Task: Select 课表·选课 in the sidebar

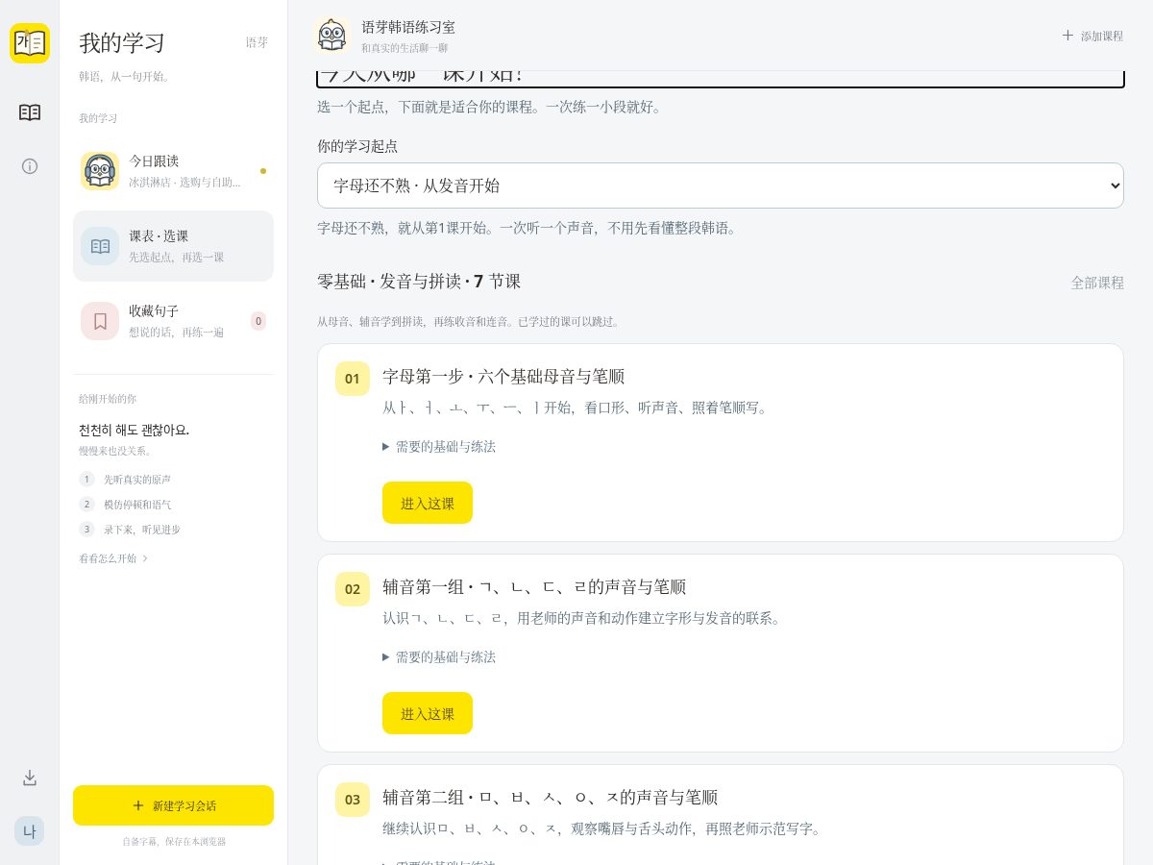Action: pyautogui.click(x=173, y=246)
